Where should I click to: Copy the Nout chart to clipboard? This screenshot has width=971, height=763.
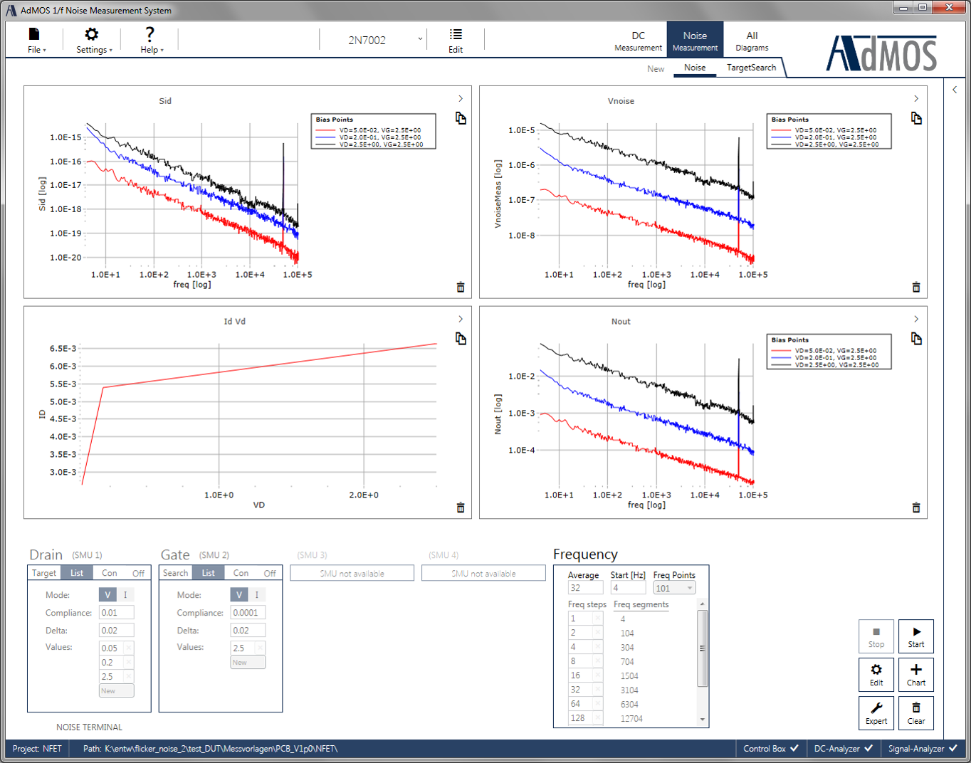916,339
